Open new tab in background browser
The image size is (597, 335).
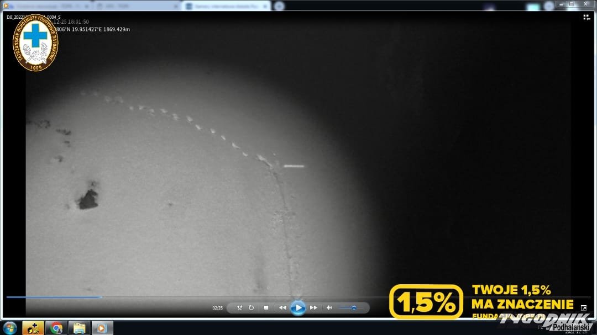coord(279,6)
